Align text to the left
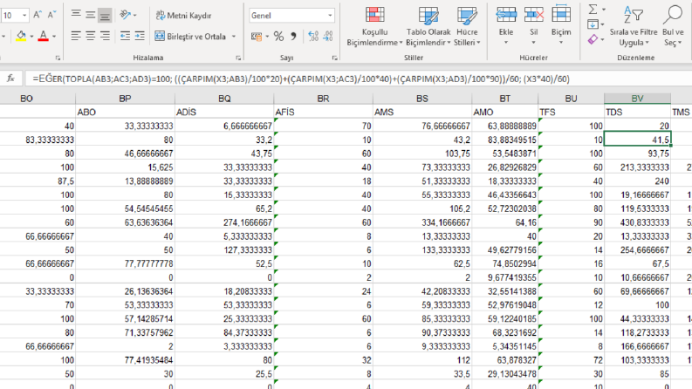 point(76,36)
